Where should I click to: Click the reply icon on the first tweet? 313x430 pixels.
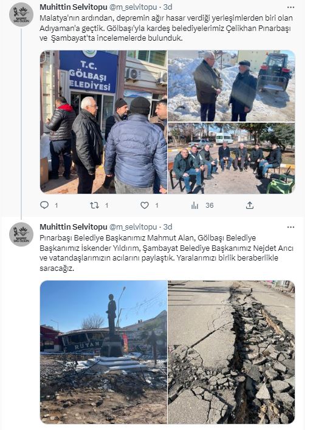[44, 205]
